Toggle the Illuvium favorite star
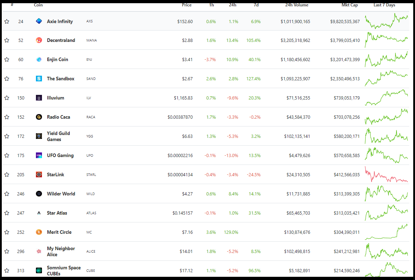 point(7,98)
